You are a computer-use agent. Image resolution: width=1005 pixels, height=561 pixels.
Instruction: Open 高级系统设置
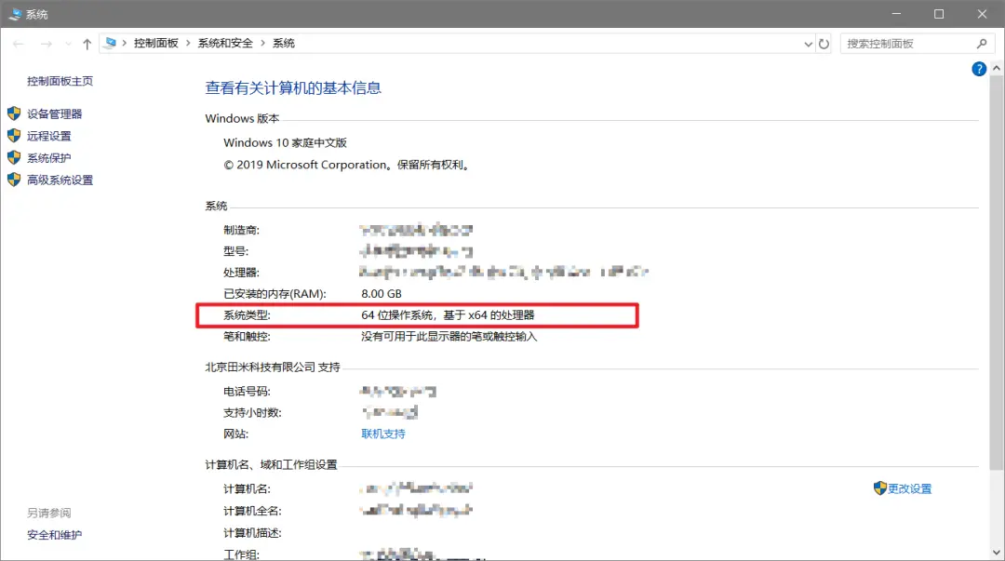60,180
